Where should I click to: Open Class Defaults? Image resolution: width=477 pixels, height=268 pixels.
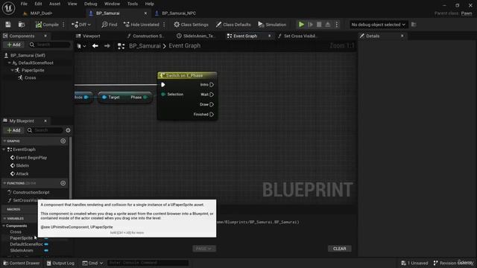pos(233,25)
